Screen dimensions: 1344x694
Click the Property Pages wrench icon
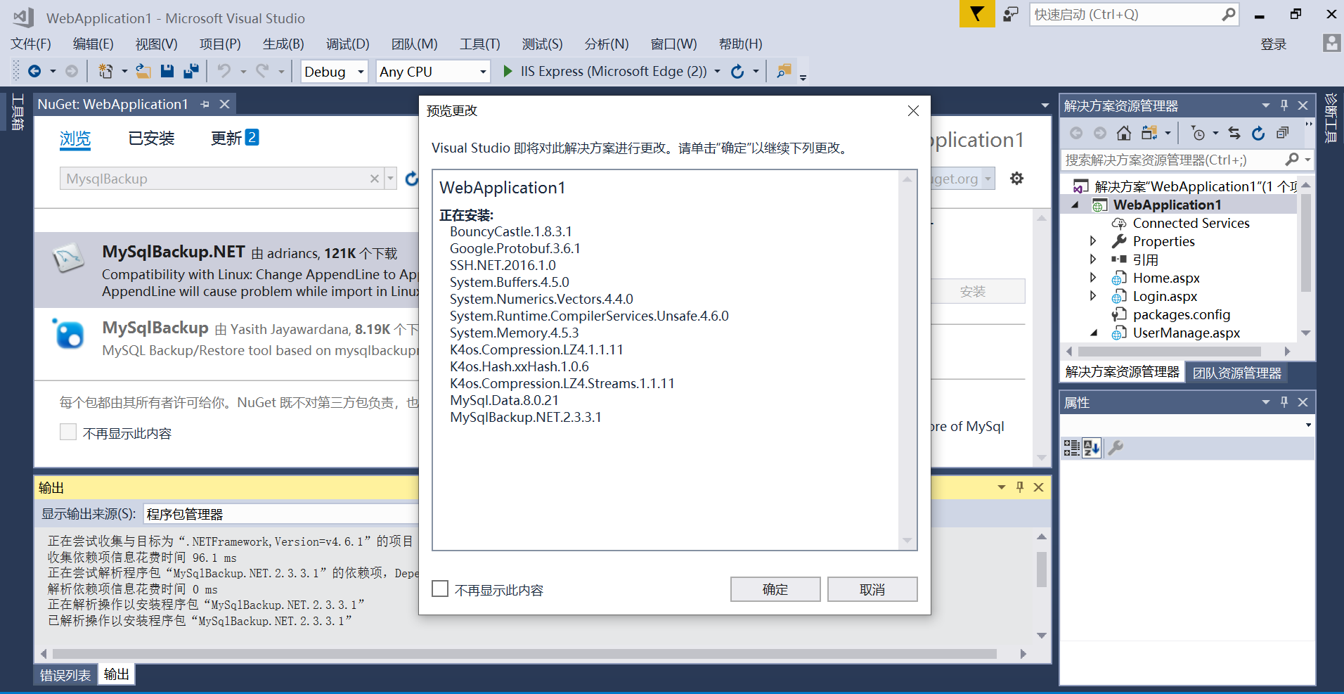pyautogui.click(x=1116, y=448)
